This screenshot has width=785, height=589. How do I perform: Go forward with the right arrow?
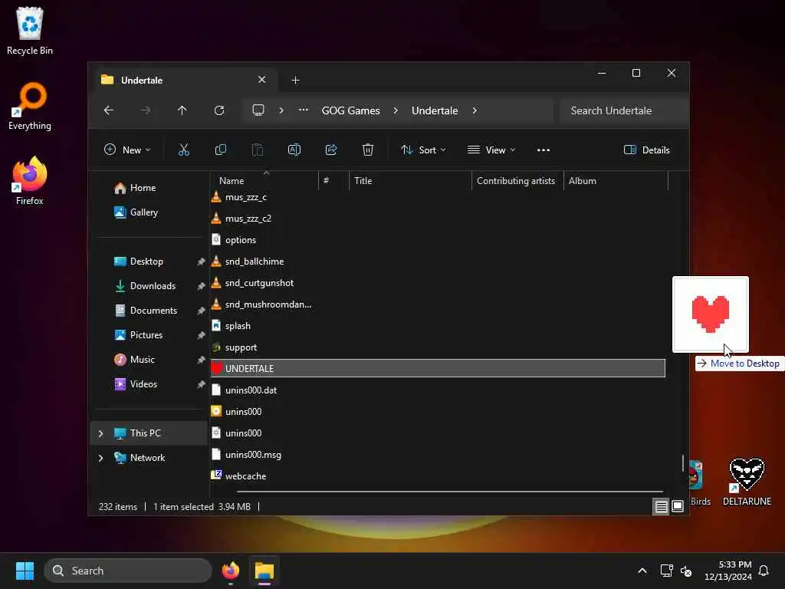(x=146, y=110)
